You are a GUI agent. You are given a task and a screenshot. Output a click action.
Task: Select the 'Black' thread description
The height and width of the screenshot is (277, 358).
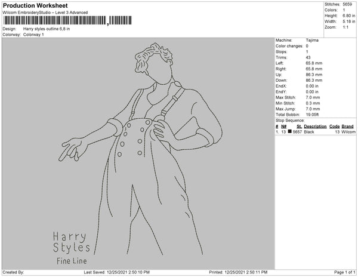(309, 132)
